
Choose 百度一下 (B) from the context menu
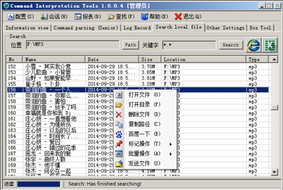(x=145, y=134)
